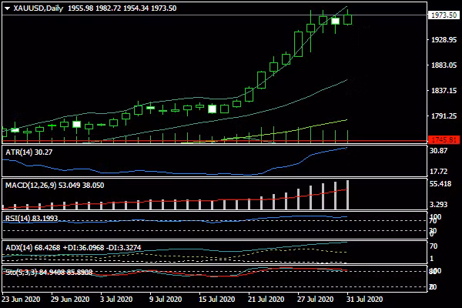This screenshot has width=462, height=308.
Task: Click the red 1745.81 price level label
Action: click(x=444, y=140)
